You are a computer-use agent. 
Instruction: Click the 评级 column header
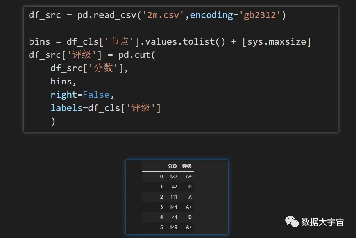coord(187,166)
